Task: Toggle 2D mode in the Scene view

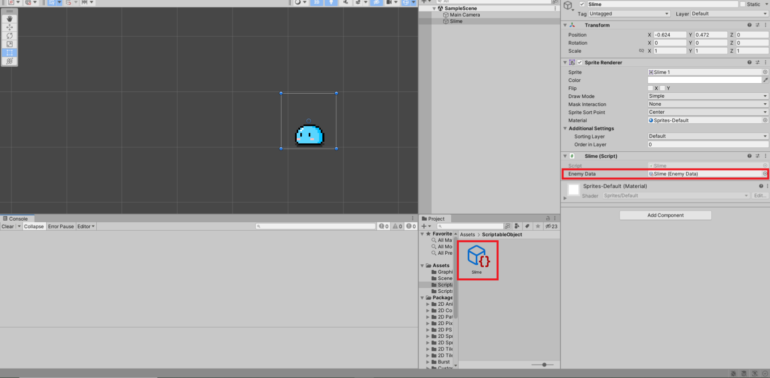Action: coord(316,3)
